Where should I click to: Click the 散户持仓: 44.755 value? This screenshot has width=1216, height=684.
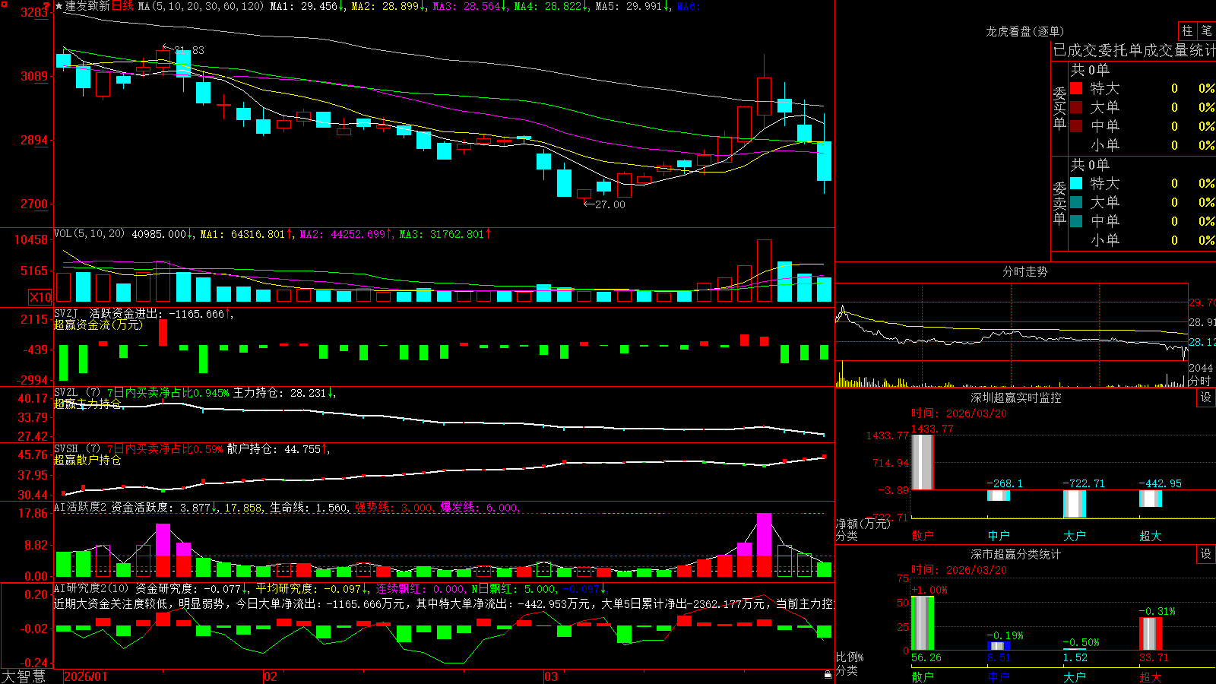[x=274, y=449]
